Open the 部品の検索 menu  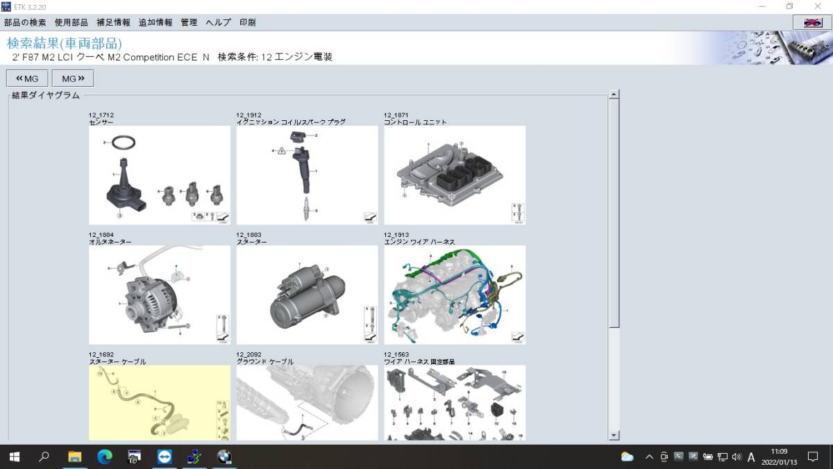pos(25,22)
